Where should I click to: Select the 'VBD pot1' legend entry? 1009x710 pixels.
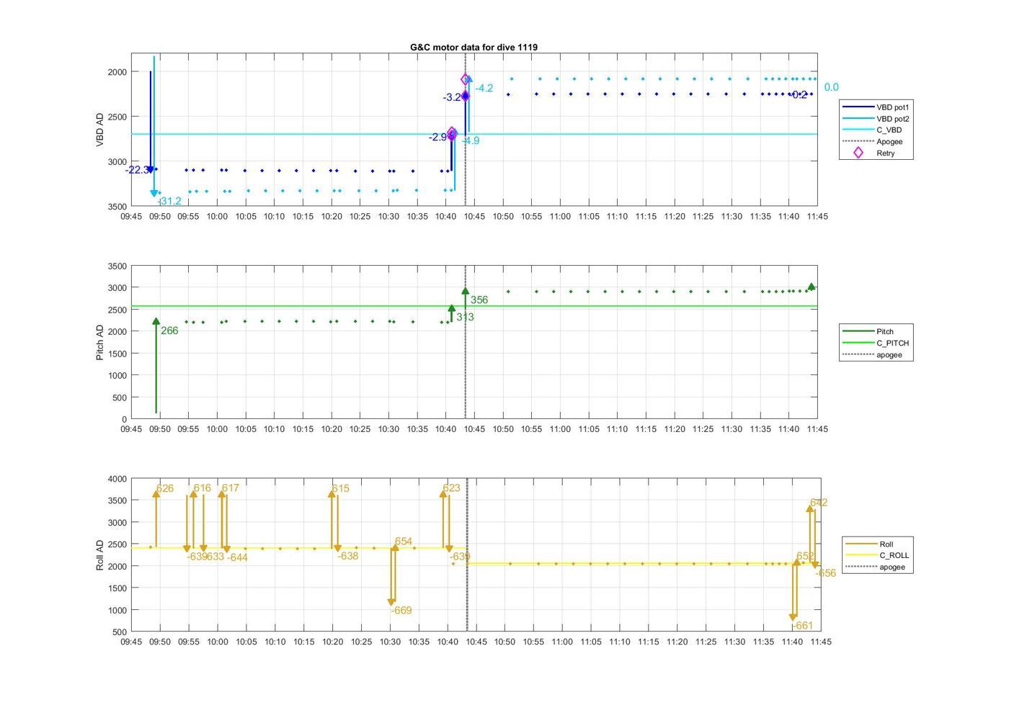876,107
